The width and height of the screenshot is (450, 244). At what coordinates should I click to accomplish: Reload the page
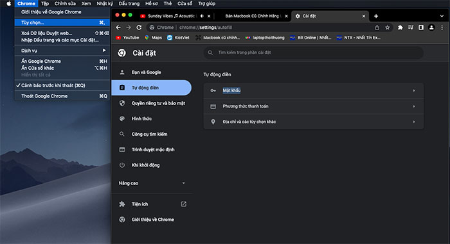pyautogui.click(x=139, y=28)
